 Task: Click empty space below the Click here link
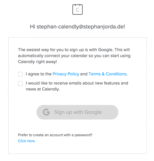77,148
